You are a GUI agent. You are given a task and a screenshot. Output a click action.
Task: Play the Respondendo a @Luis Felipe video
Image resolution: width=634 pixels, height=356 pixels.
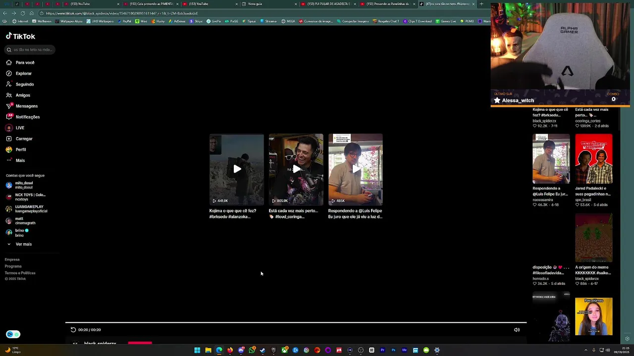(356, 169)
